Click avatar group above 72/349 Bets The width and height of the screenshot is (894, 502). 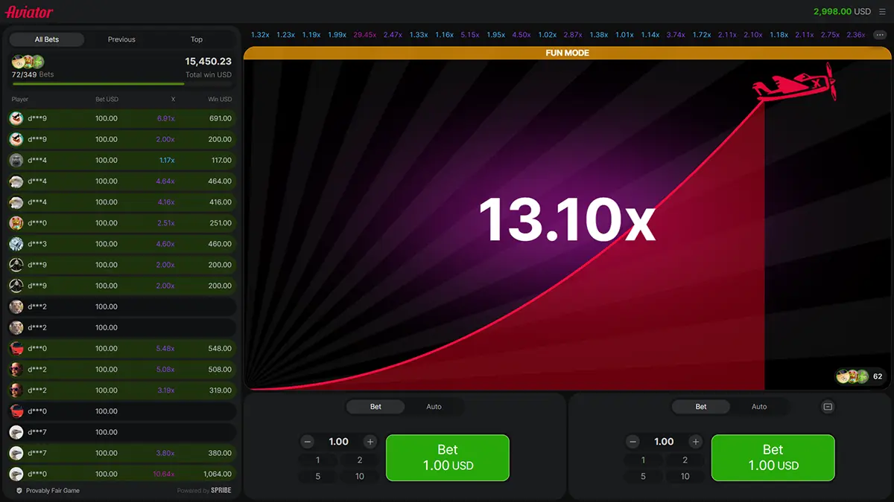[28, 62]
